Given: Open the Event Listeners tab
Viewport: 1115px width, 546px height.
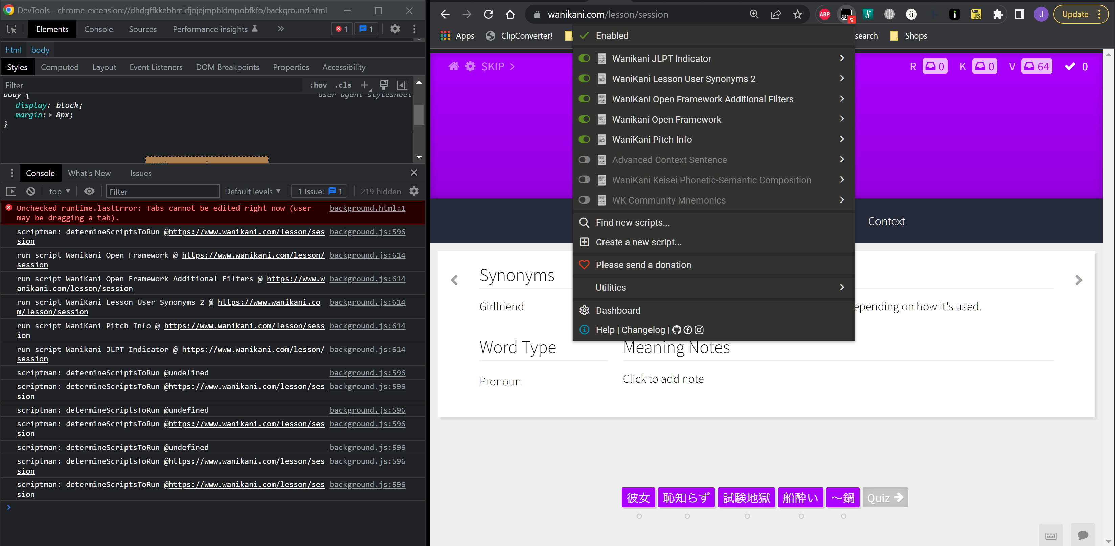Looking at the screenshot, I should click(x=156, y=67).
